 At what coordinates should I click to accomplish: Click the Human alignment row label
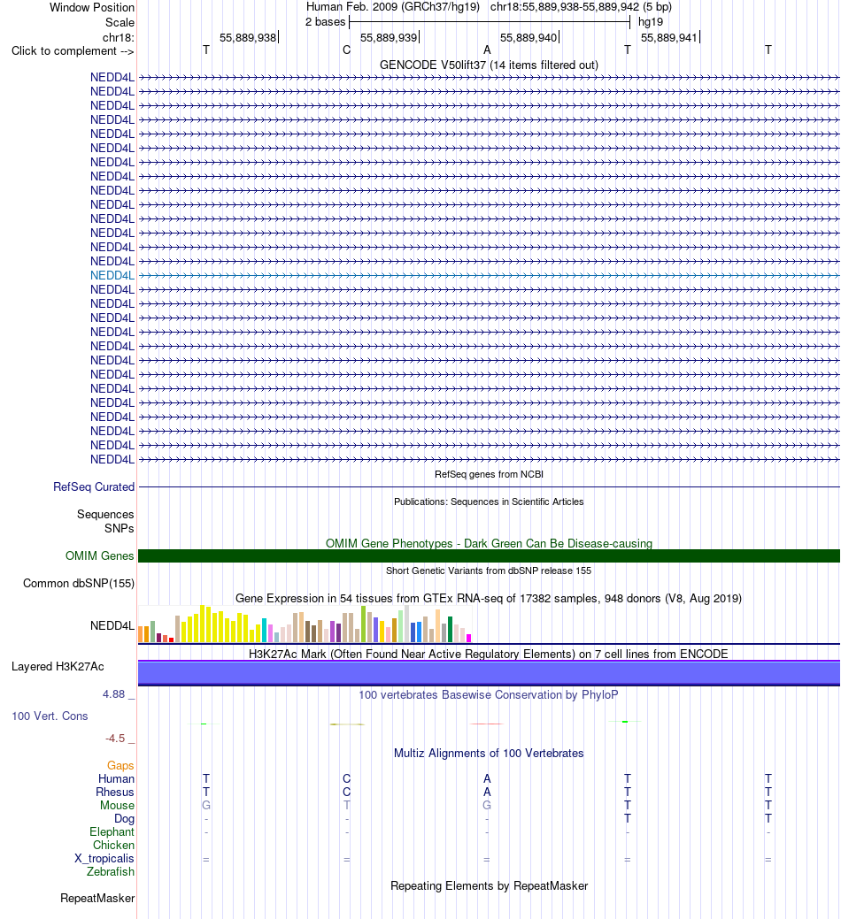tap(116, 779)
